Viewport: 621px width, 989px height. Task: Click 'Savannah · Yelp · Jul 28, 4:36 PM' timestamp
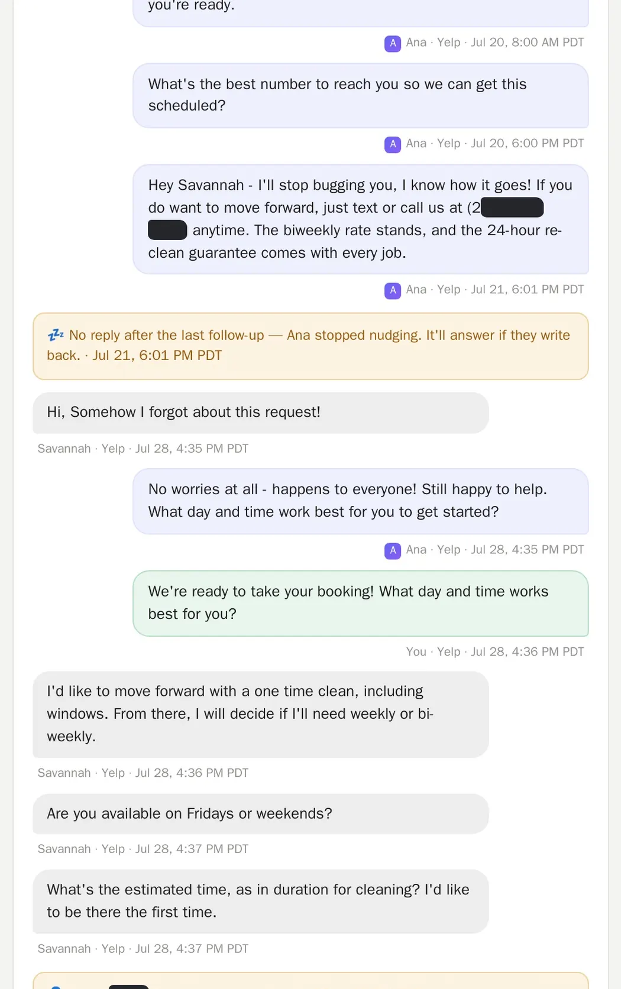(143, 773)
